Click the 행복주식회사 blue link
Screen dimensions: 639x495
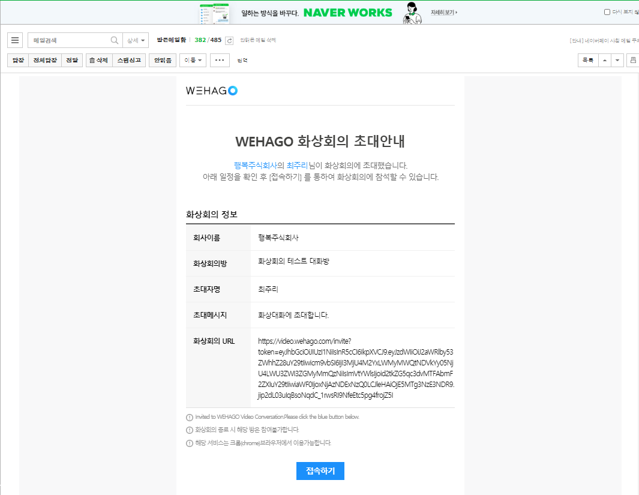pos(255,166)
